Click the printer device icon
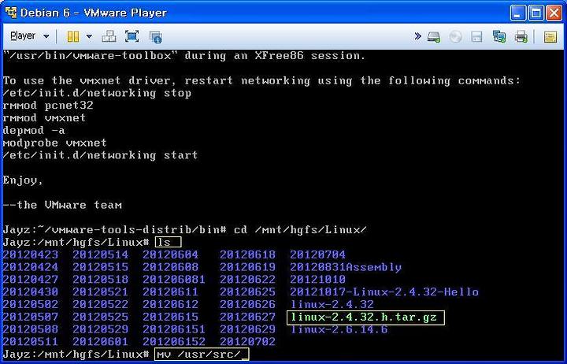This screenshot has height=364, width=567. tap(521, 36)
